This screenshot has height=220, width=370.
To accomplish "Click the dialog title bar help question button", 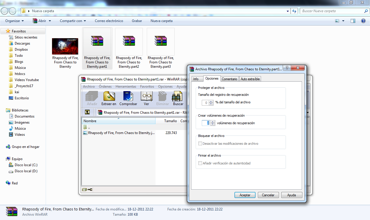I will point(287,68).
